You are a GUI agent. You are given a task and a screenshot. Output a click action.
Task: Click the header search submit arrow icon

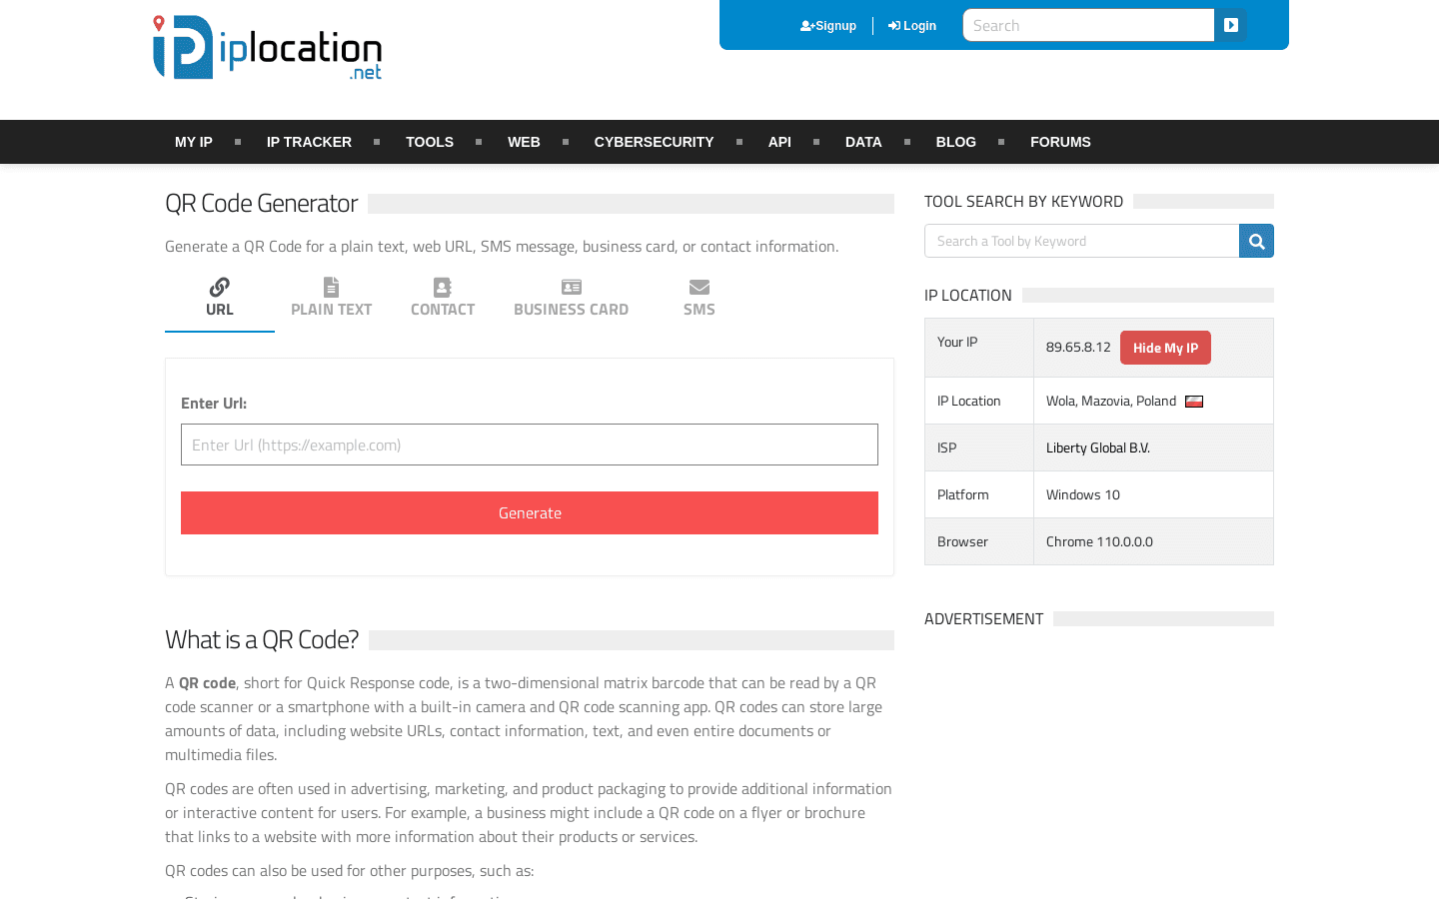coord(1230,25)
